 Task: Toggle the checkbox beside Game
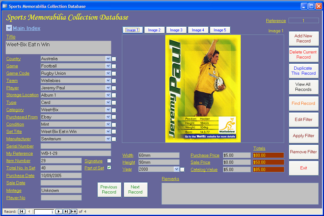pyautogui.click(x=114, y=66)
